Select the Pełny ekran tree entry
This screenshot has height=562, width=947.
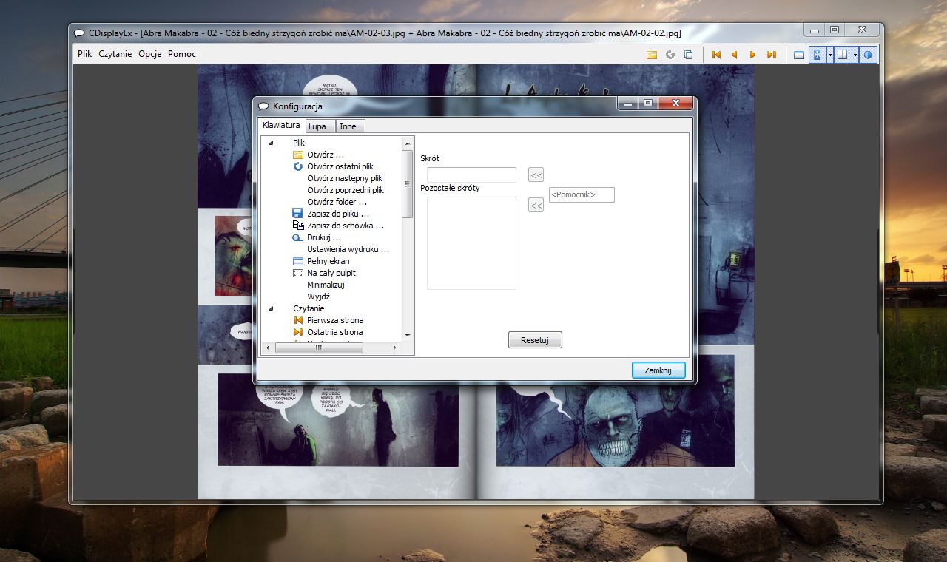pos(328,261)
